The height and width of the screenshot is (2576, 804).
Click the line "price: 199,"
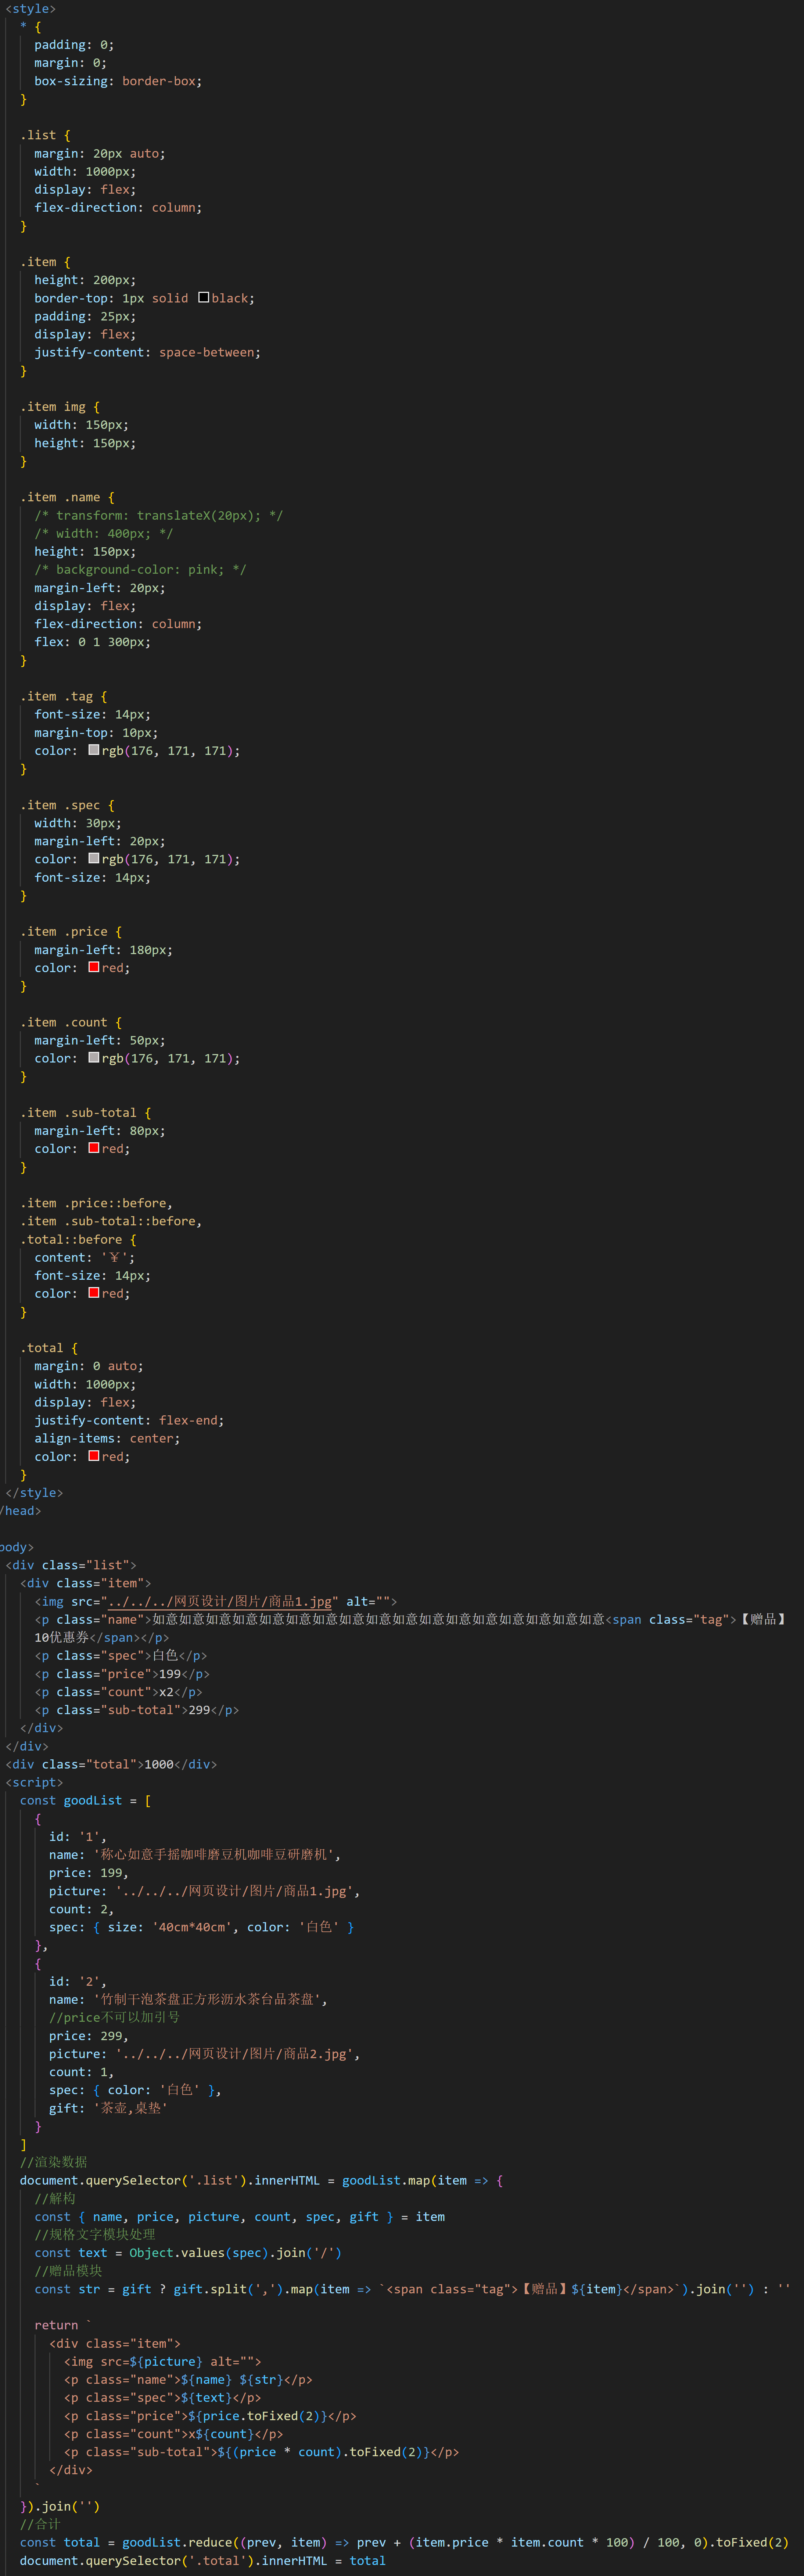click(89, 1873)
